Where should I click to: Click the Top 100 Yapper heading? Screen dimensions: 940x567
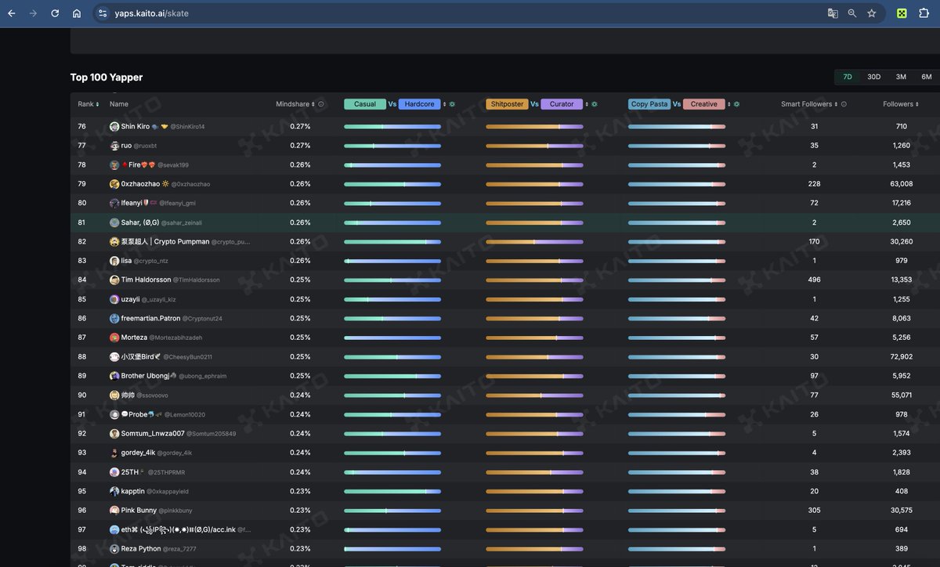point(107,78)
